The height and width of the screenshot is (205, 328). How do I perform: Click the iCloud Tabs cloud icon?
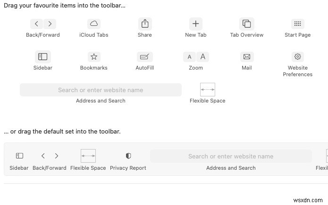coord(94,24)
